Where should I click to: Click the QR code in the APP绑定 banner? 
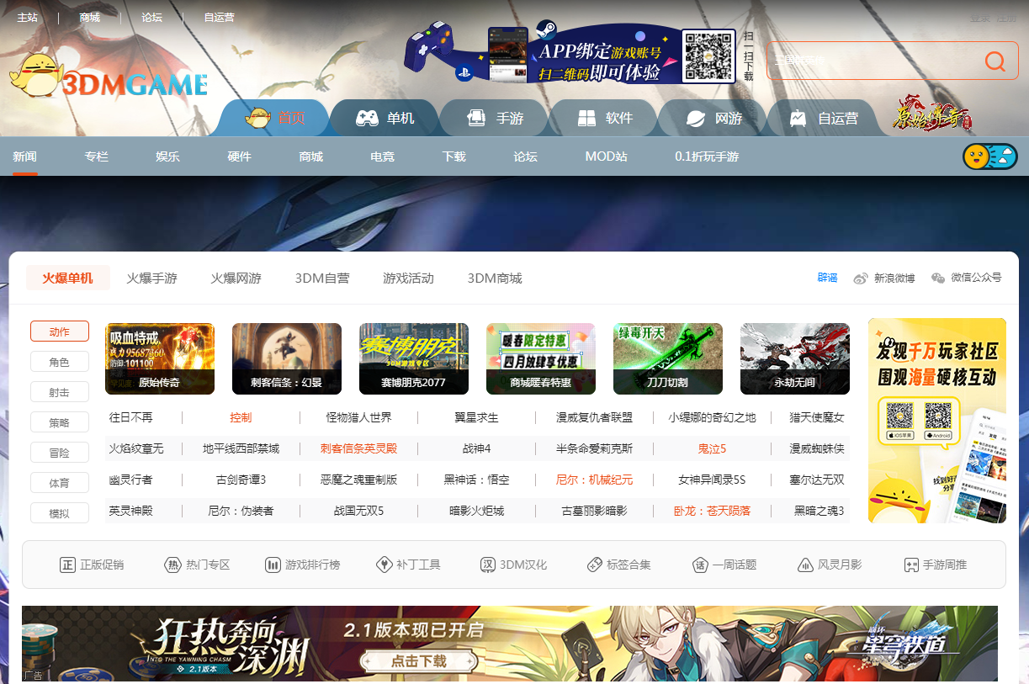coord(708,56)
